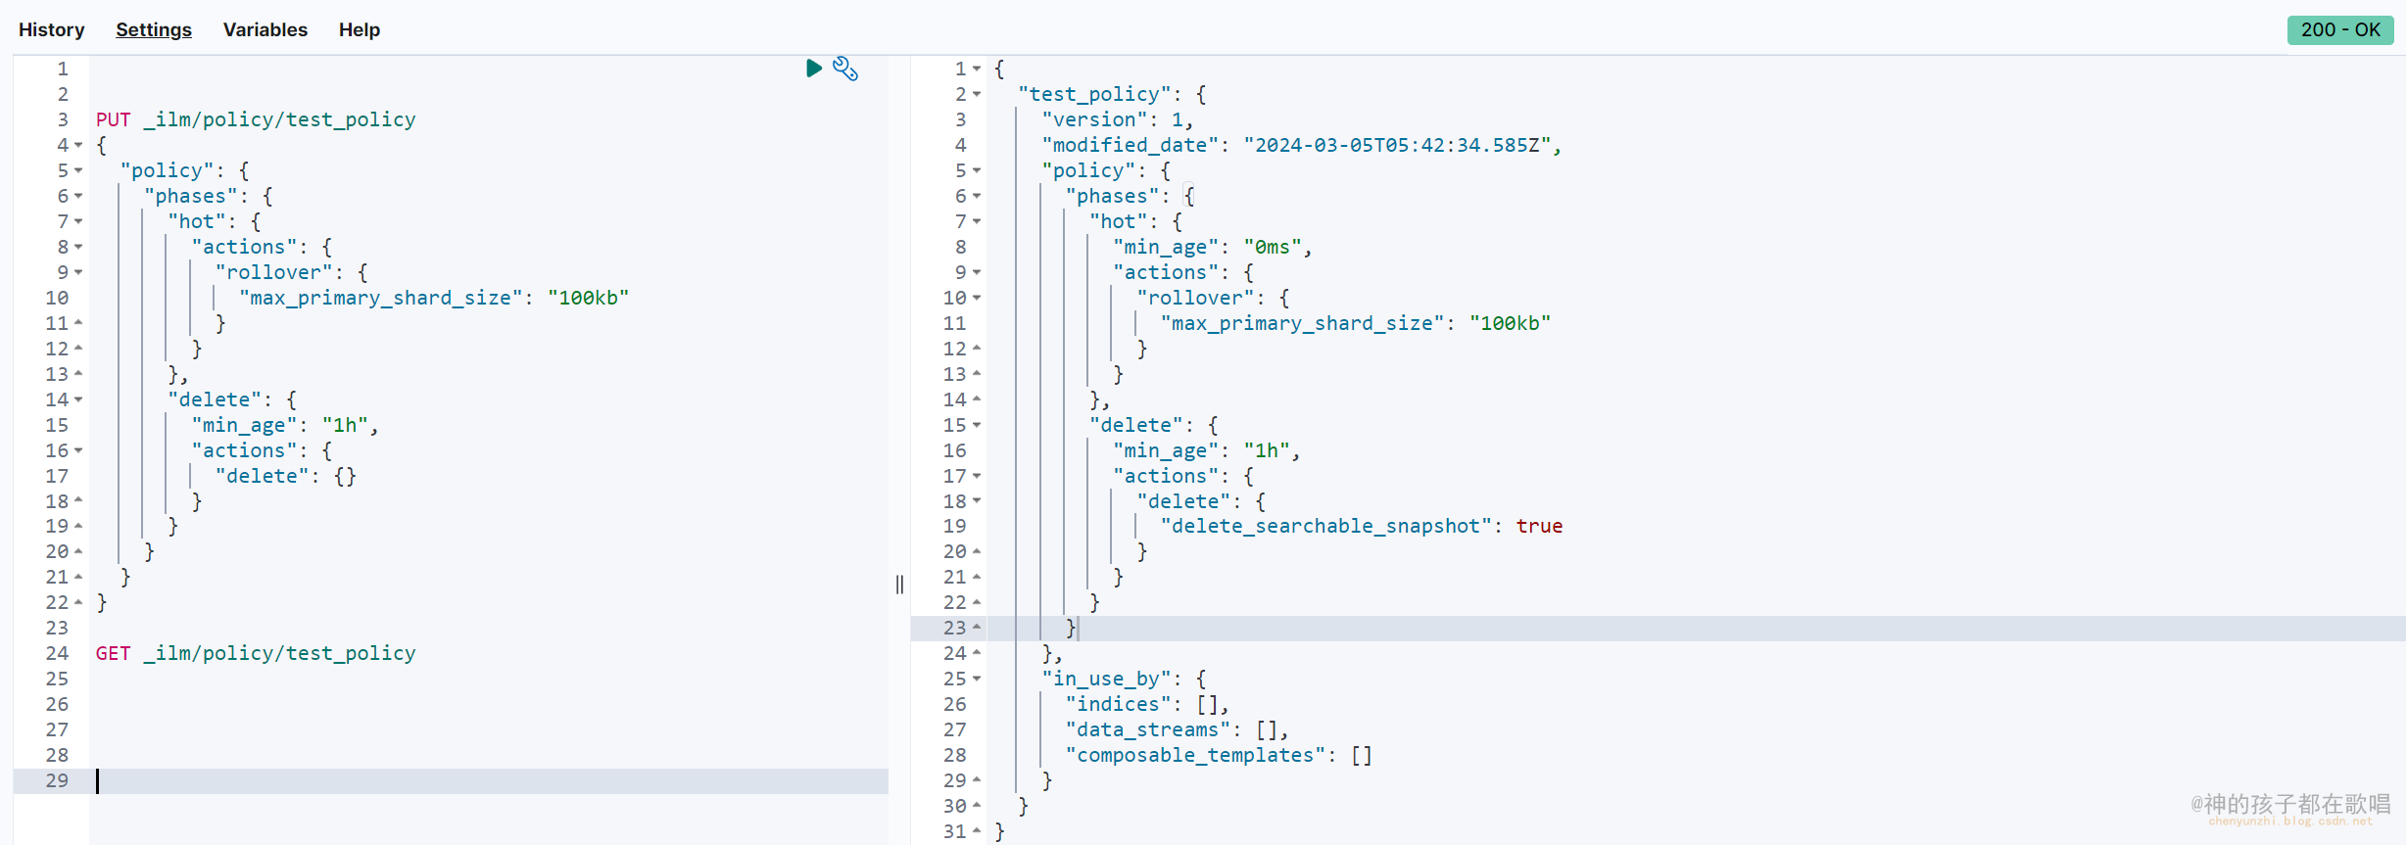This screenshot has height=845, width=2406.
Task: Open the wrench request options icon
Action: 845,69
